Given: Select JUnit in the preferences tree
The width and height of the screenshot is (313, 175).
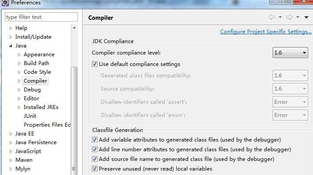Looking at the screenshot, I should click(30, 116).
